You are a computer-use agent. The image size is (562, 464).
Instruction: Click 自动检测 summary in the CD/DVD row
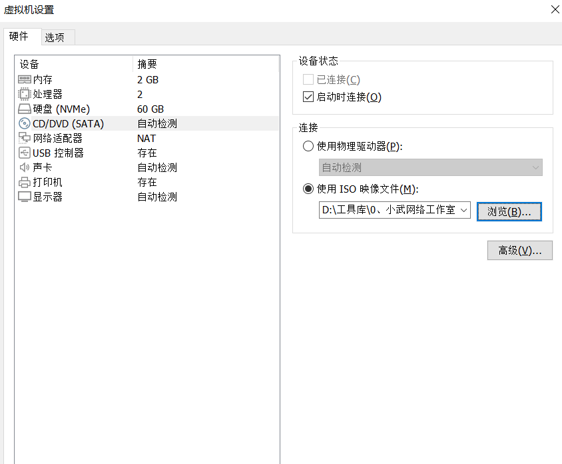[x=157, y=124]
